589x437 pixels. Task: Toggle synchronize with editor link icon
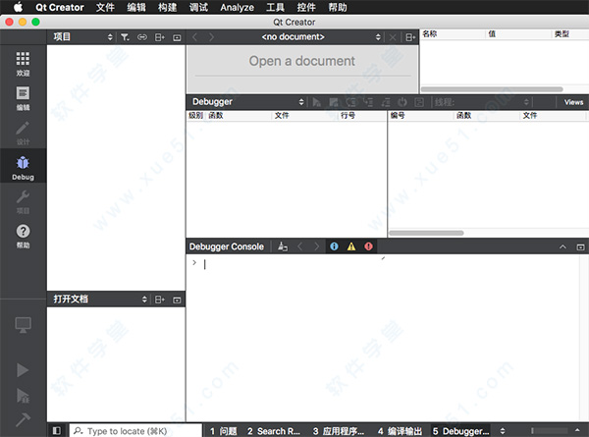point(142,37)
